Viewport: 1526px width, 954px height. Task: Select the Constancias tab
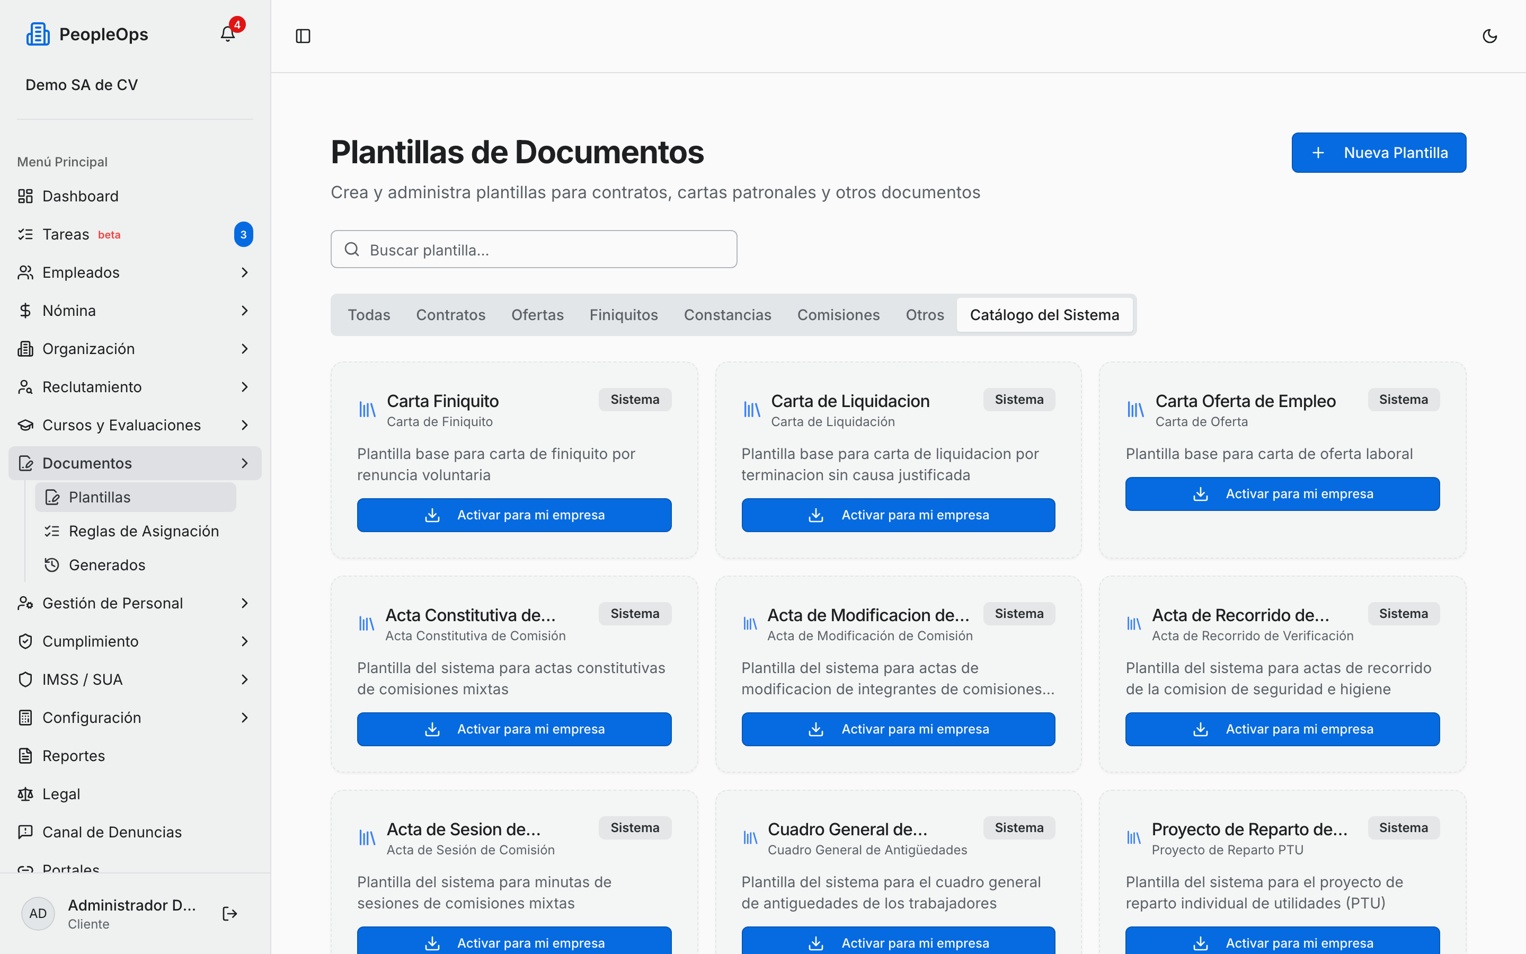pos(727,315)
